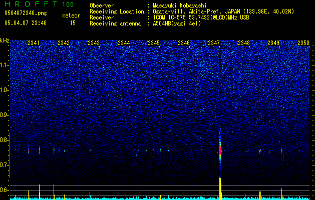Click the 0.7 kHz axis label

(x=4, y=165)
